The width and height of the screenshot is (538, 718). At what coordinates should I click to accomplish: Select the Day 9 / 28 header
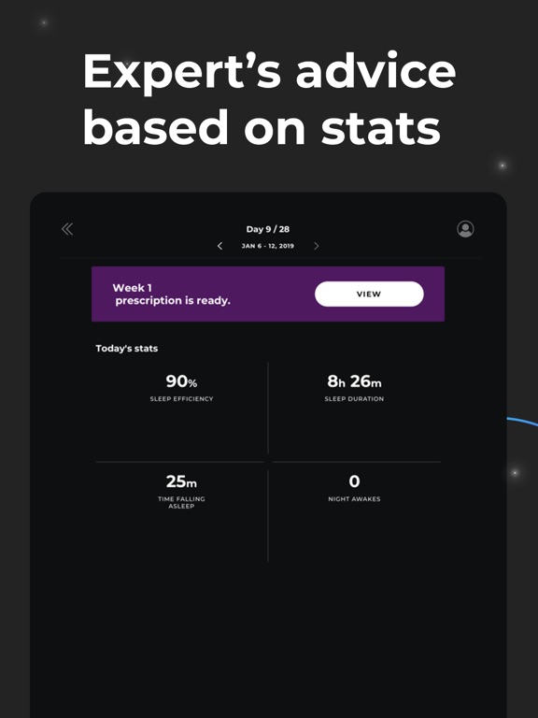pos(268,229)
